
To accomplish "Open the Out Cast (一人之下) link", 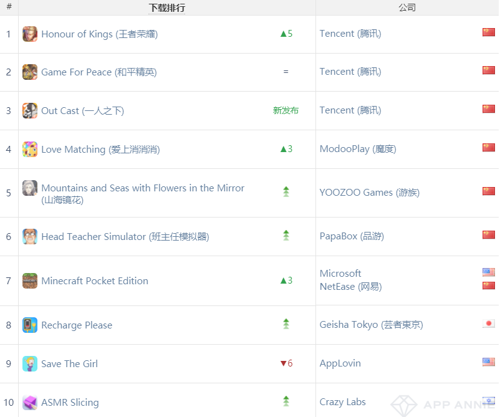I will [82, 110].
